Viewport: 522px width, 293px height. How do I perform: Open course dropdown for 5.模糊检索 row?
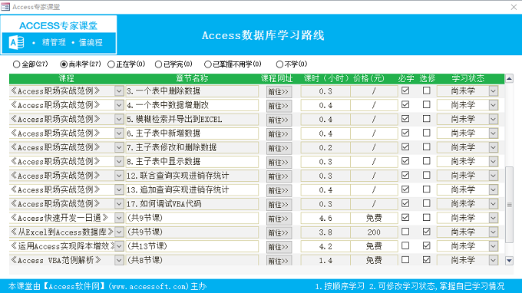[x=119, y=119]
